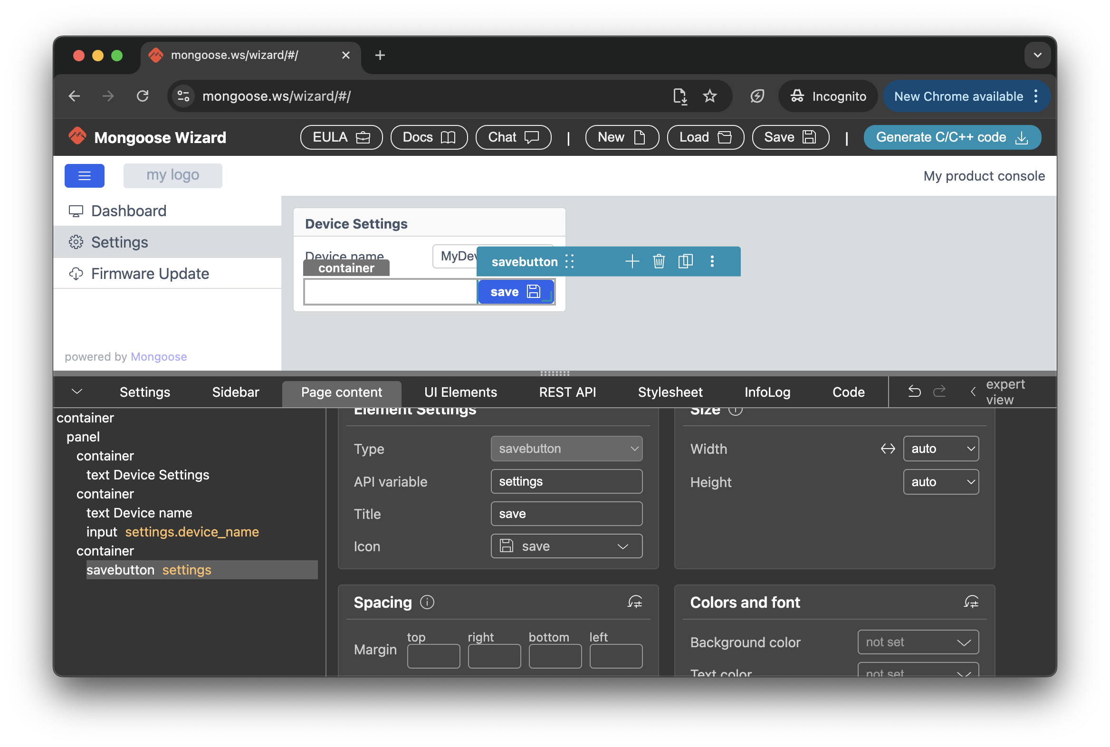
Task: Click the Mongoose Wizard logo icon
Action: [77, 137]
